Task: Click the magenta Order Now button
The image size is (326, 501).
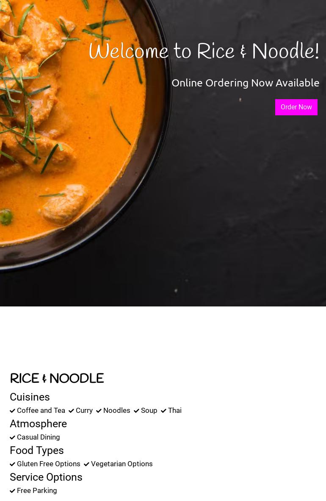Action: point(296,107)
